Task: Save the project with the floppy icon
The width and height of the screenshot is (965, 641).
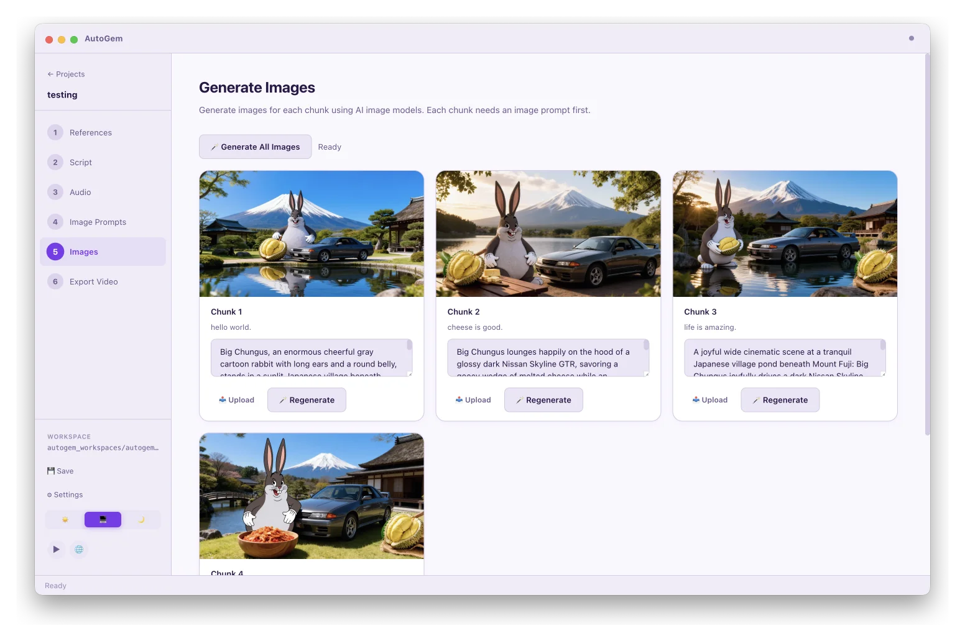Action: tap(60, 471)
